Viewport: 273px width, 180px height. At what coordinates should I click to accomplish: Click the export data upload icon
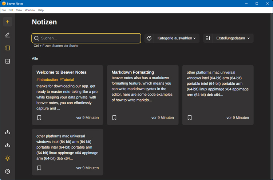click(x=8, y=132)
